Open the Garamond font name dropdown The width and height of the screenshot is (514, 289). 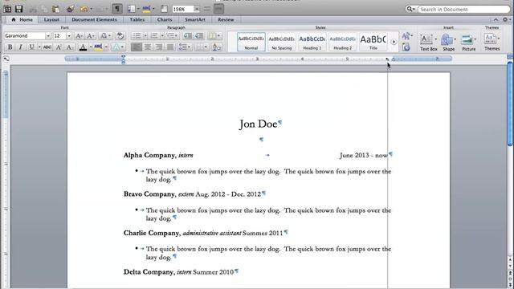tap(48, 35)
